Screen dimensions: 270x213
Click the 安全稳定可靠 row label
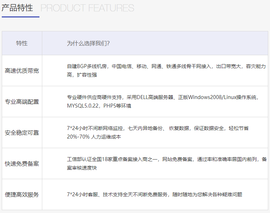[22, 133]
